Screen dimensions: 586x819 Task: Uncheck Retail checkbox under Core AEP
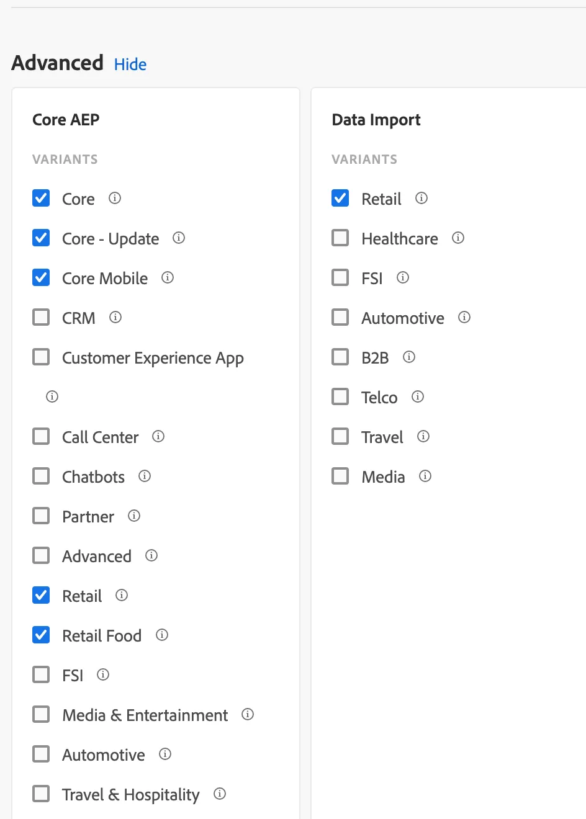click(x=41, y=595)
